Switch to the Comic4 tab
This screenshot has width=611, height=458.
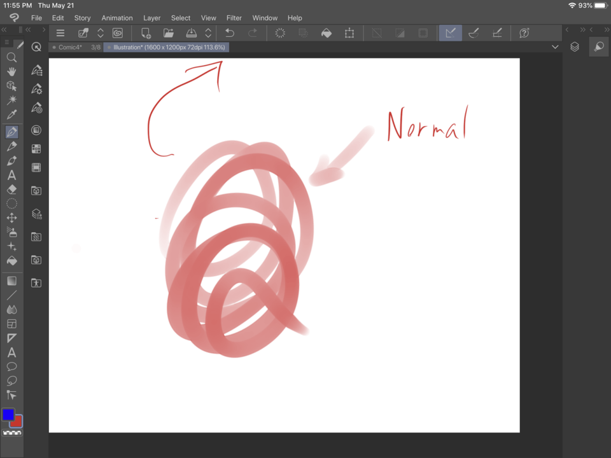70,47
